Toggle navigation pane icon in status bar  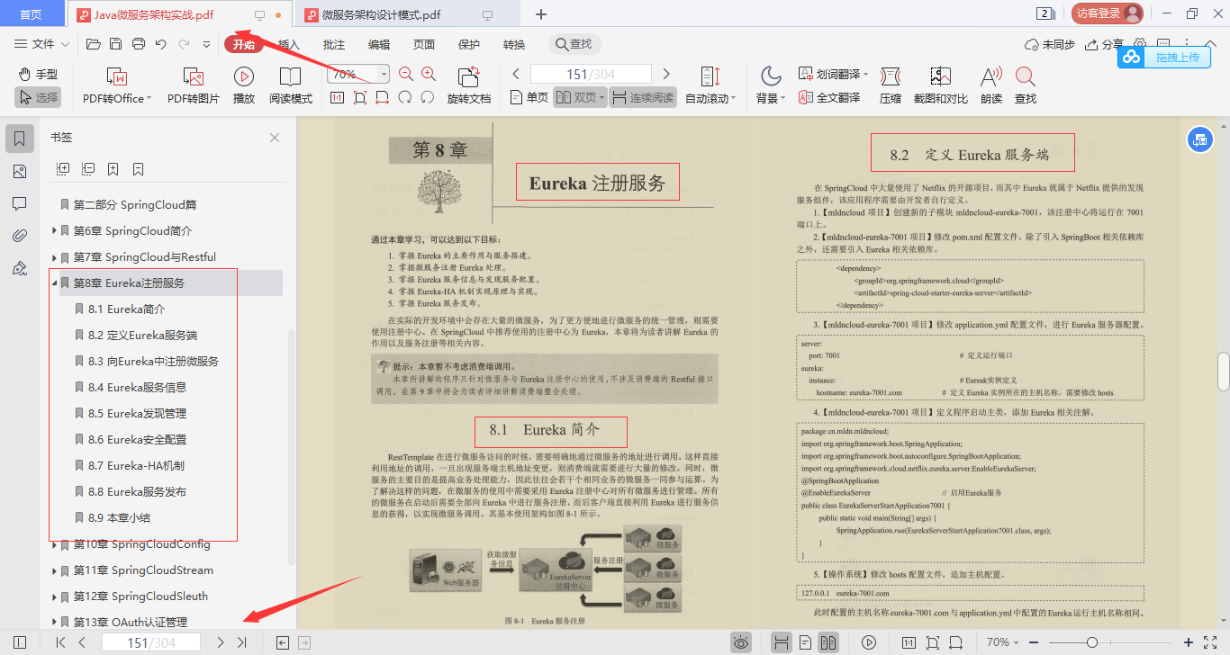point(20,642)
